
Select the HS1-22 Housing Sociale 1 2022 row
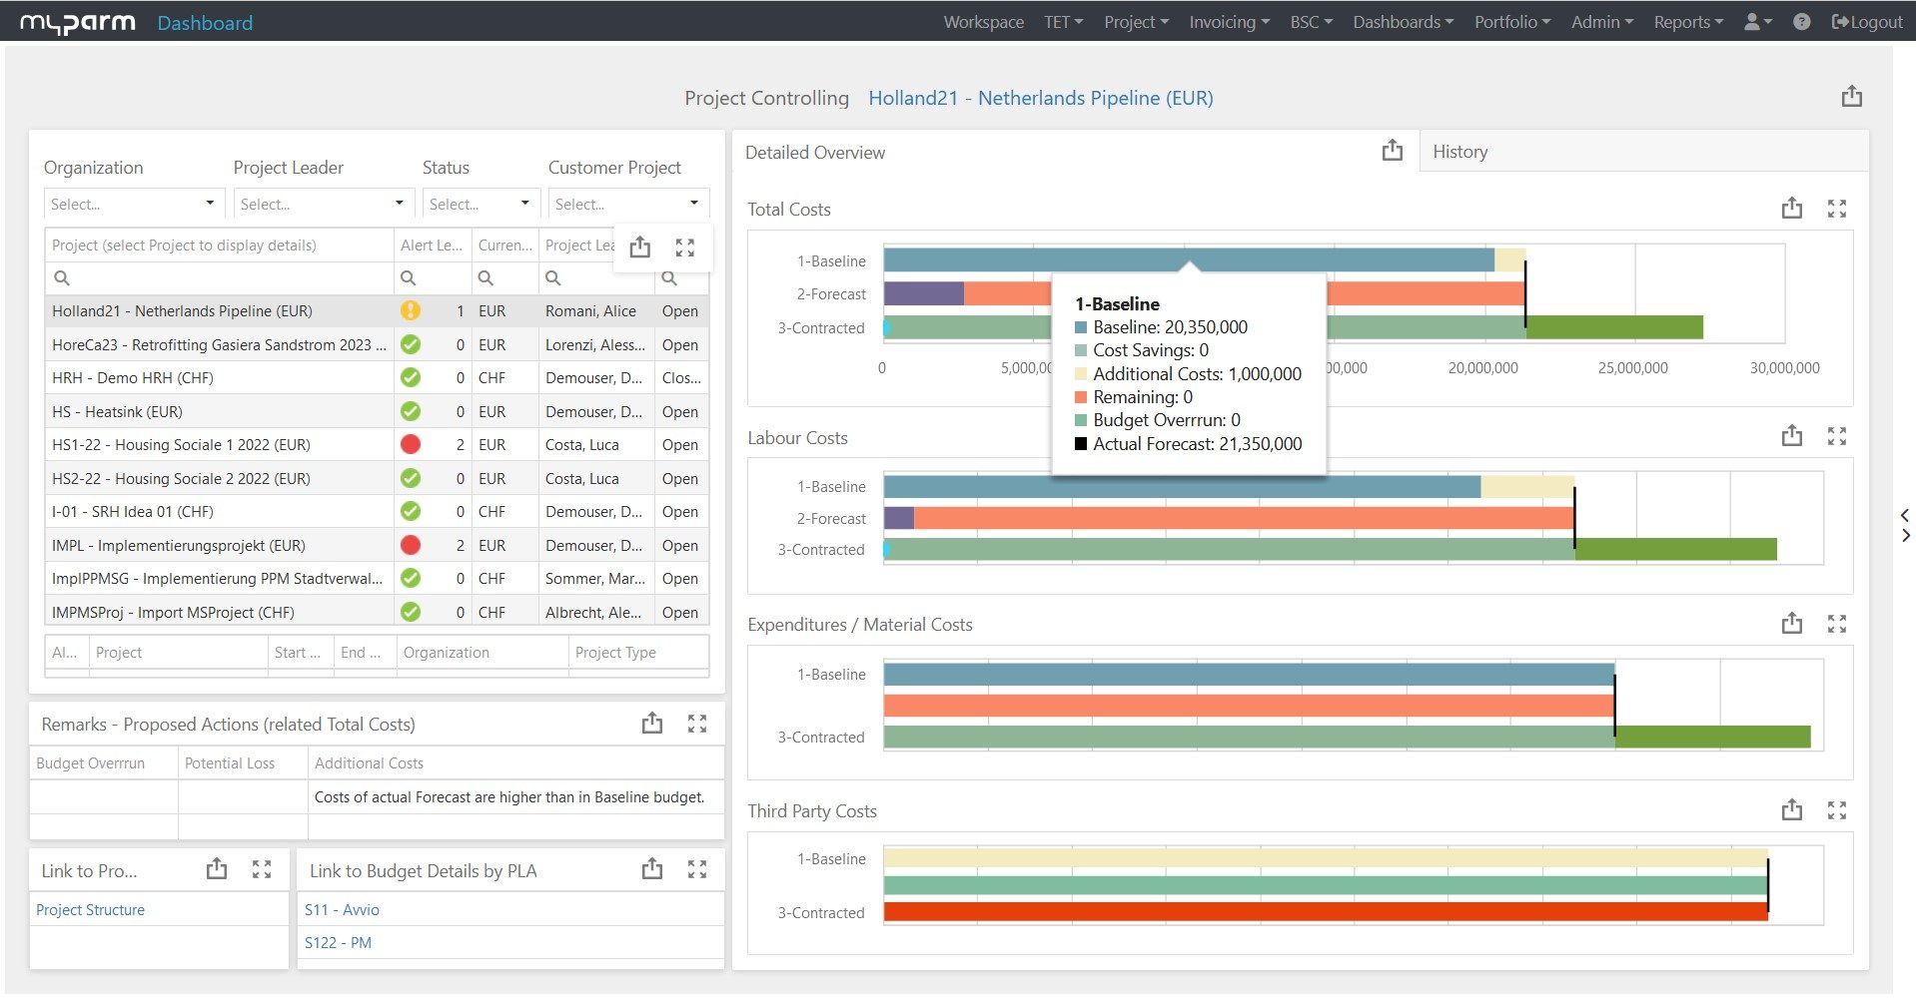pyautogui.click(x=182, y=445)
